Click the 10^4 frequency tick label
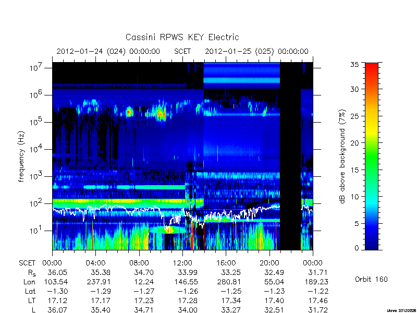This screenshot has height=313, width=417. (x=36, y=149)
